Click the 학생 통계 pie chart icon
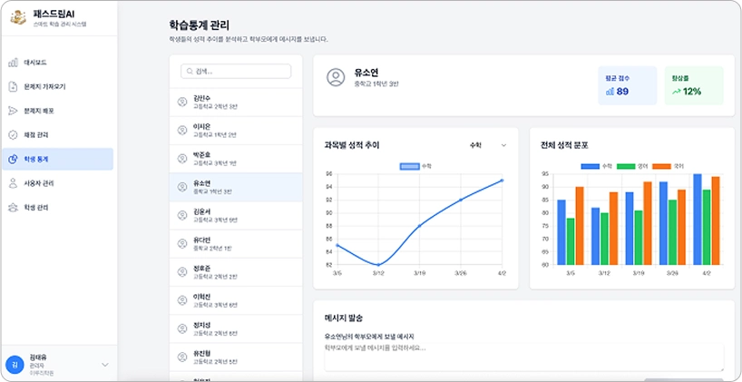742x382 pixels. coord(13,159)
